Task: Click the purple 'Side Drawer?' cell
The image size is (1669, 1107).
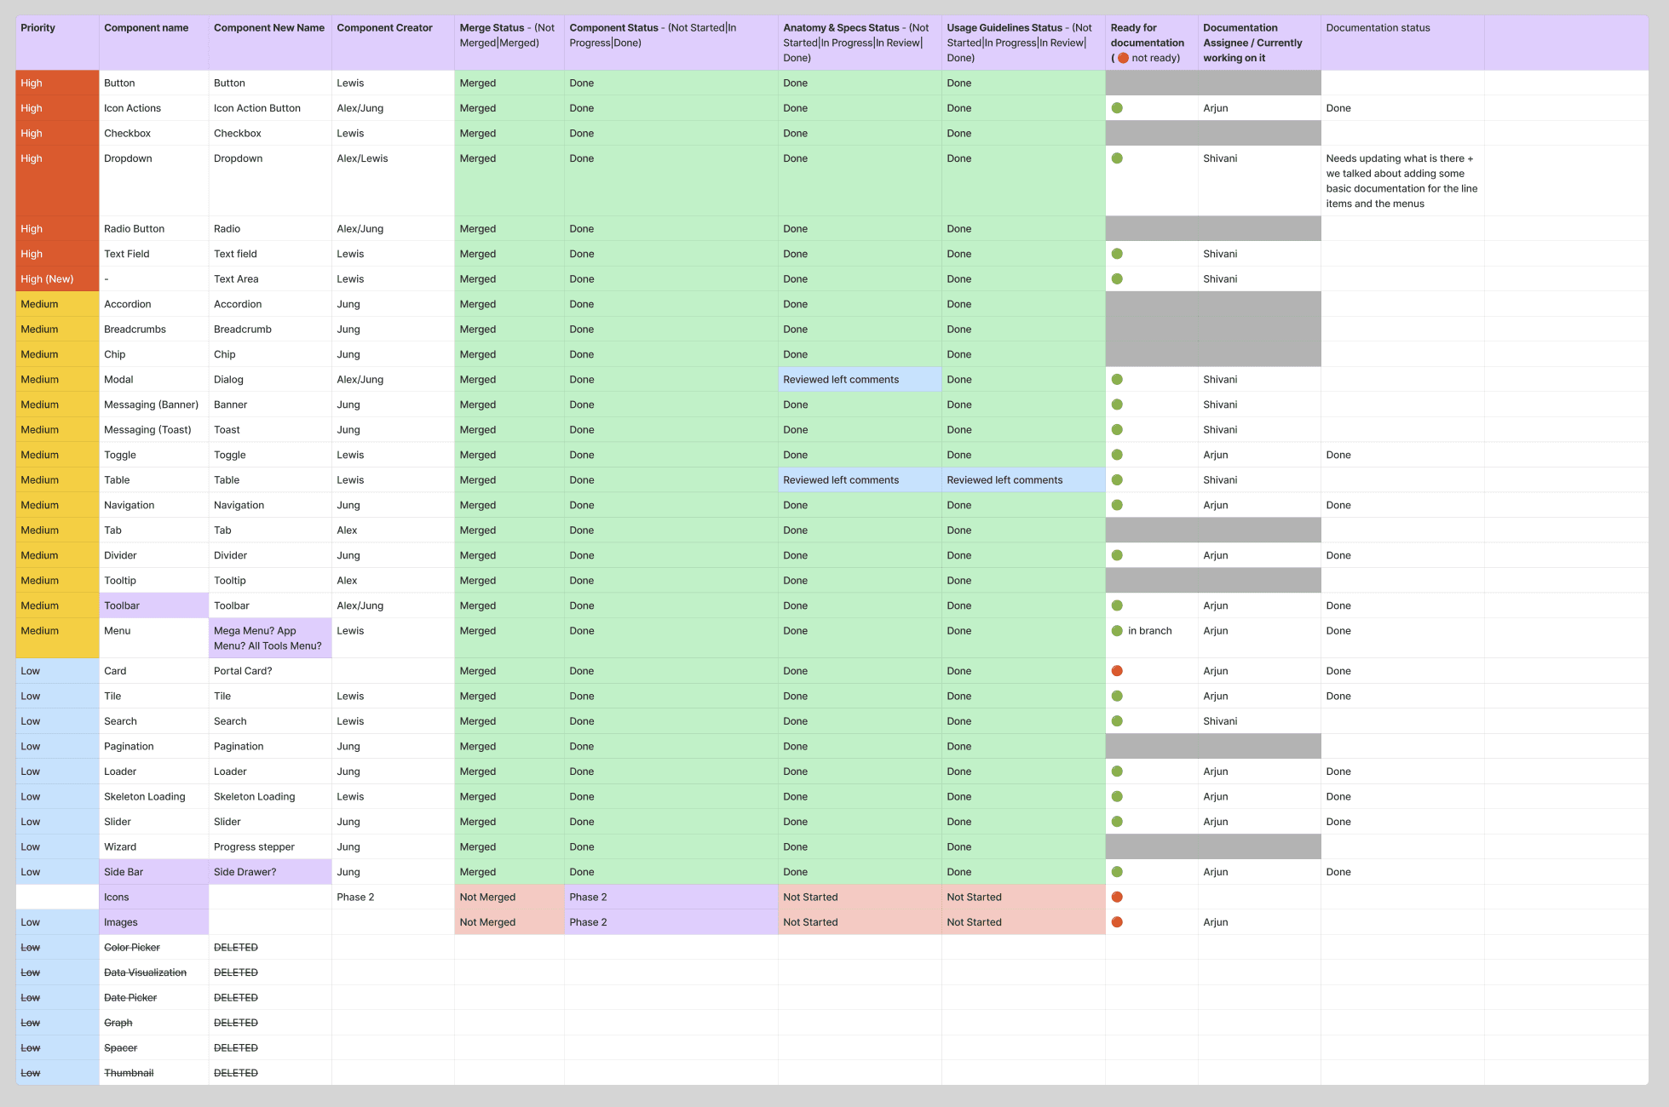Action: point(245,872)
